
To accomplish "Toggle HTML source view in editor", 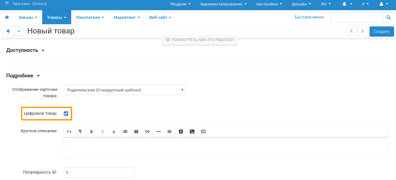I will tap(69, 132).
